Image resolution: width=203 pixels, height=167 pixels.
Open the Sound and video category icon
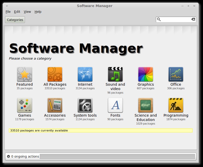[x=115, y=74]
